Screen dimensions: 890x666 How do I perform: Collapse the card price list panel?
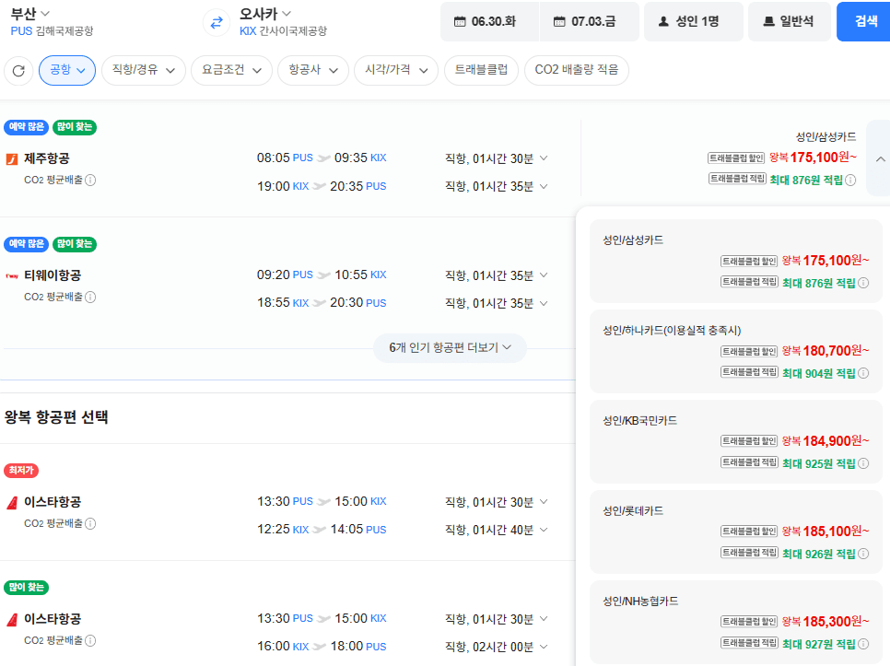[x=880, y=158]
